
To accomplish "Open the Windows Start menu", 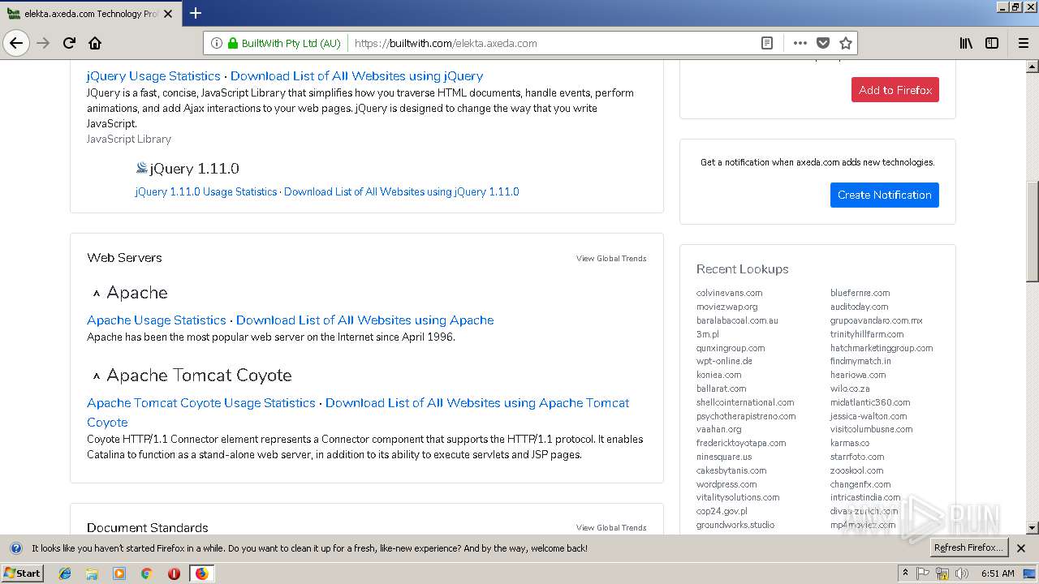I will point(23,573).
